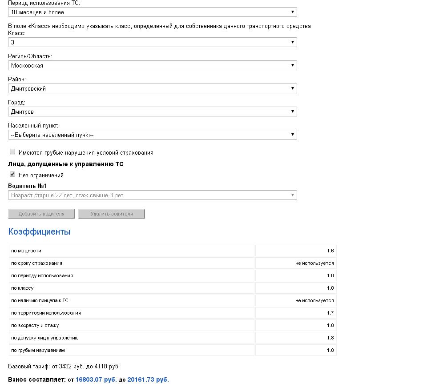The image size is (427, 391).
Task: Uncheck the Без ограничений checkbox
Action: [x=12, y=175]
